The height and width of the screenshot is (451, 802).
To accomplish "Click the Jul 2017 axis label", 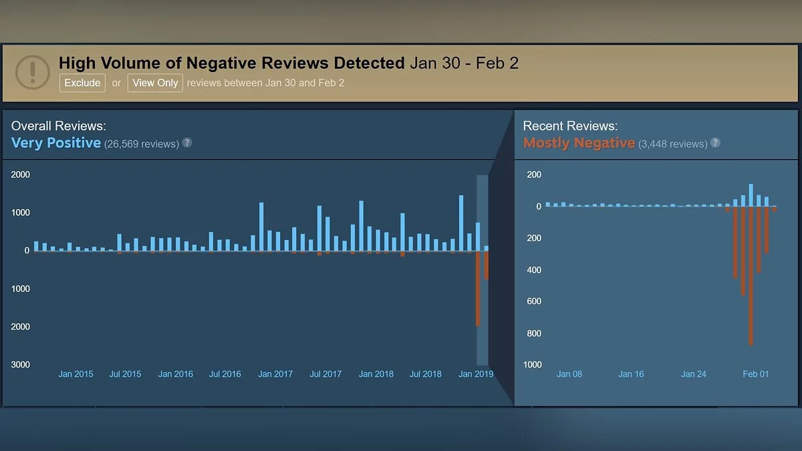I will tap(325, 374).
